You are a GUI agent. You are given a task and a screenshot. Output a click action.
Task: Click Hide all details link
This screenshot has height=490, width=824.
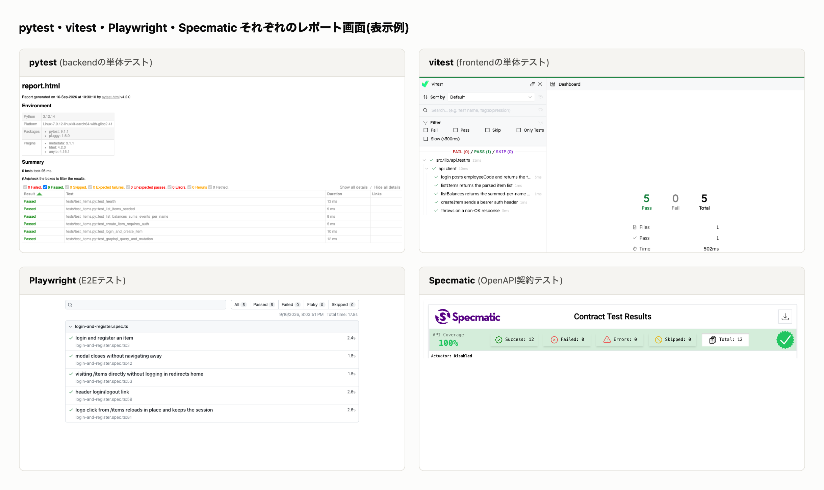pos(387,187)
